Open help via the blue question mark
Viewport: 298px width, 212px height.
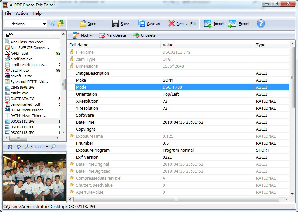[x=261, y=24]
